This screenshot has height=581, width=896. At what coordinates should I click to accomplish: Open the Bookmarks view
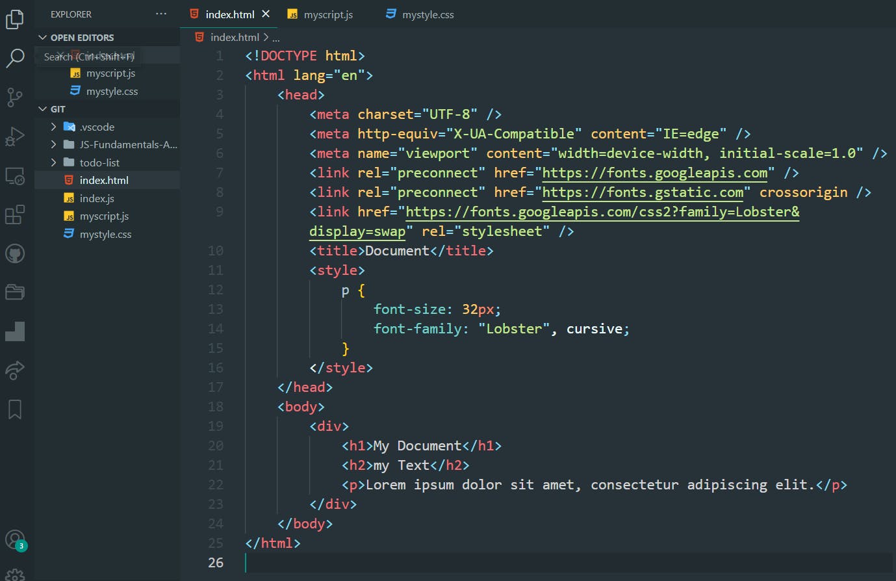tap(15, 409)
